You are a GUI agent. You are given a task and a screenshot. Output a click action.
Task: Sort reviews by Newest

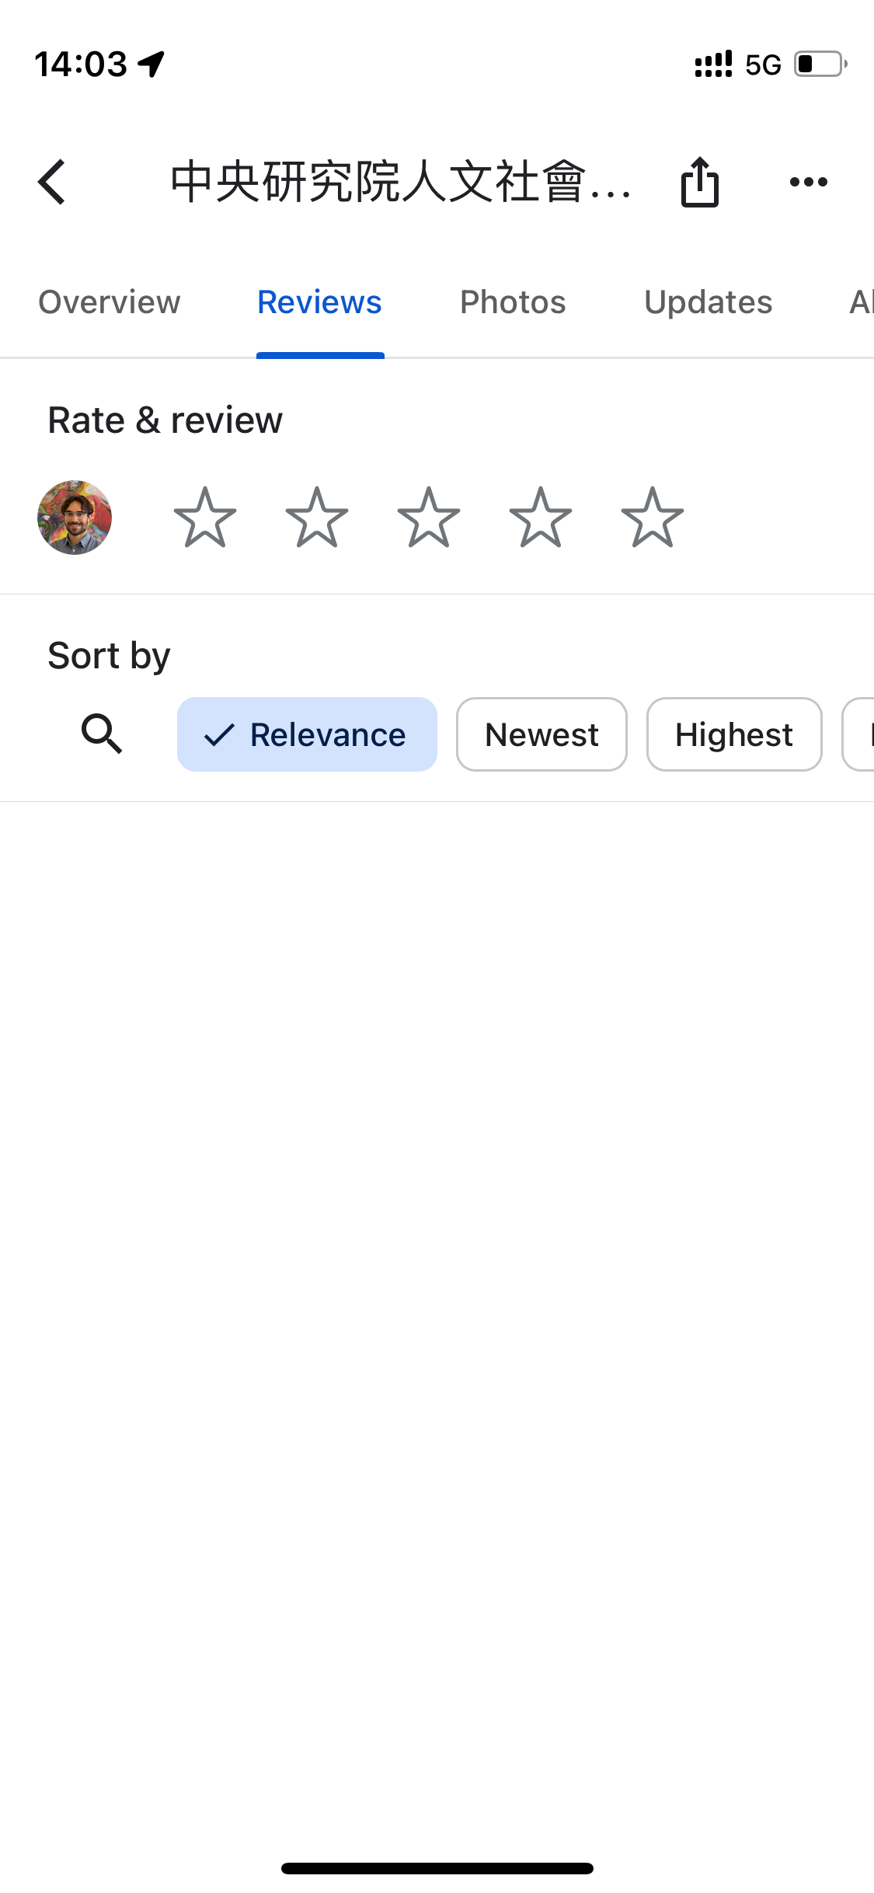pos(541,734)
